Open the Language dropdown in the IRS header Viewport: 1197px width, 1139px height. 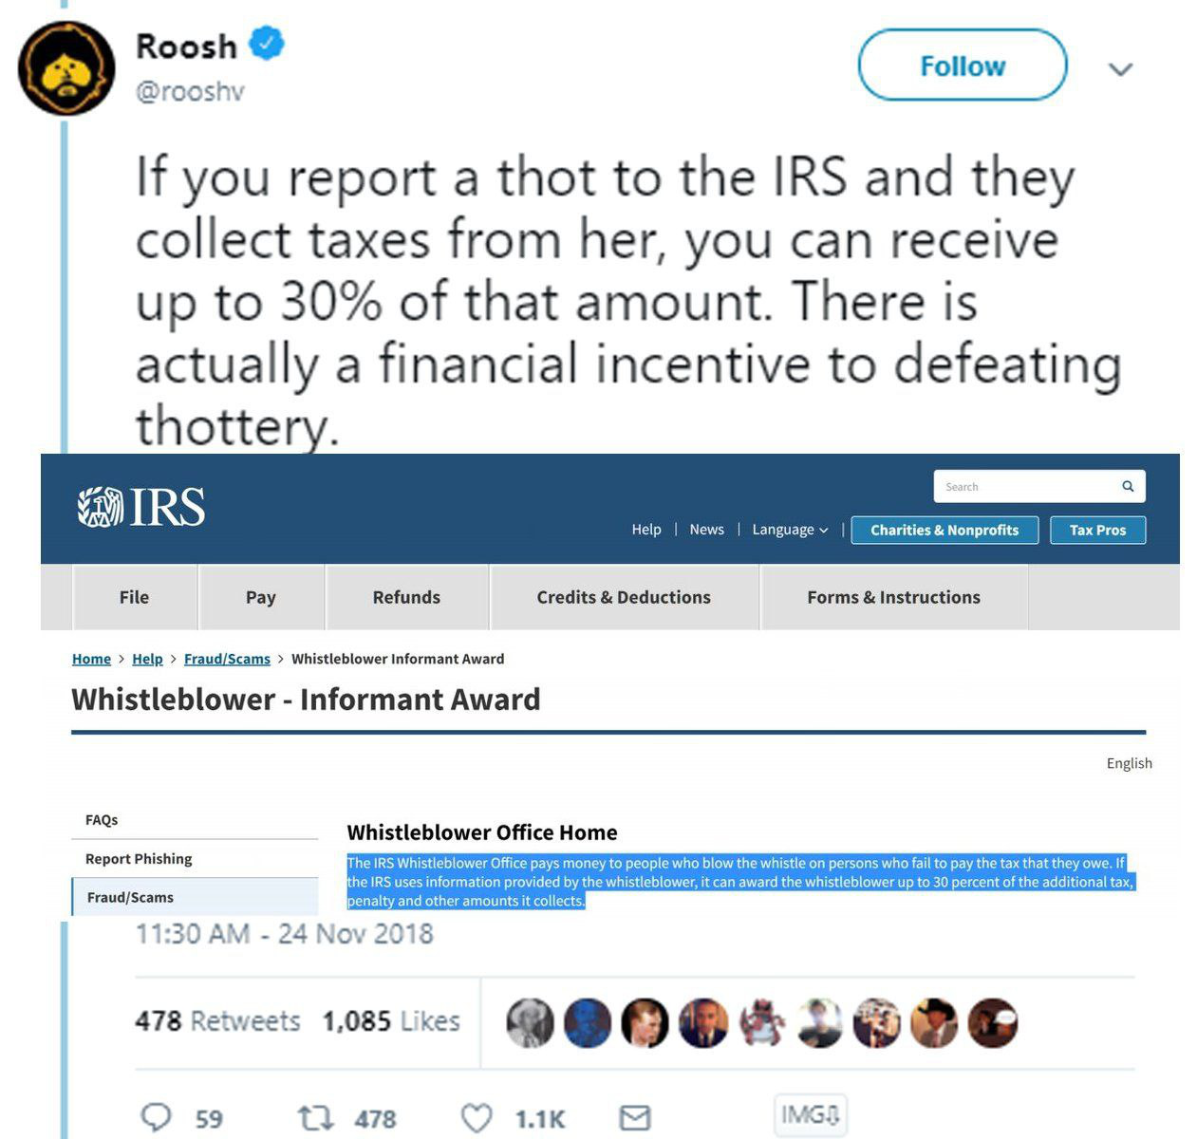click(790, 530)
